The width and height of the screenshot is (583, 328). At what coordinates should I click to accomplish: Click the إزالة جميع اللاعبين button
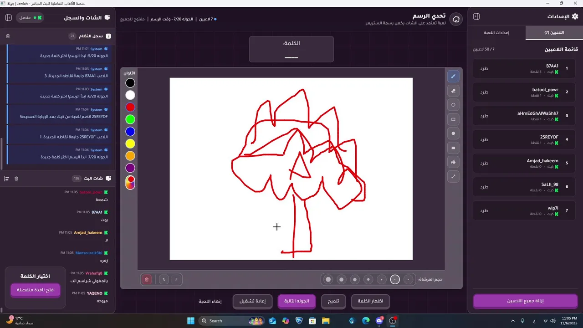click(x=525, y=301)
